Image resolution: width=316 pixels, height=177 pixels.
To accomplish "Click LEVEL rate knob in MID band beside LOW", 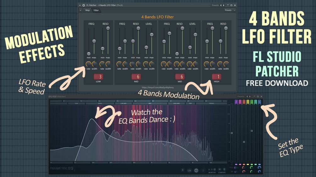I will pyautogui.click(x=146, y=64).
